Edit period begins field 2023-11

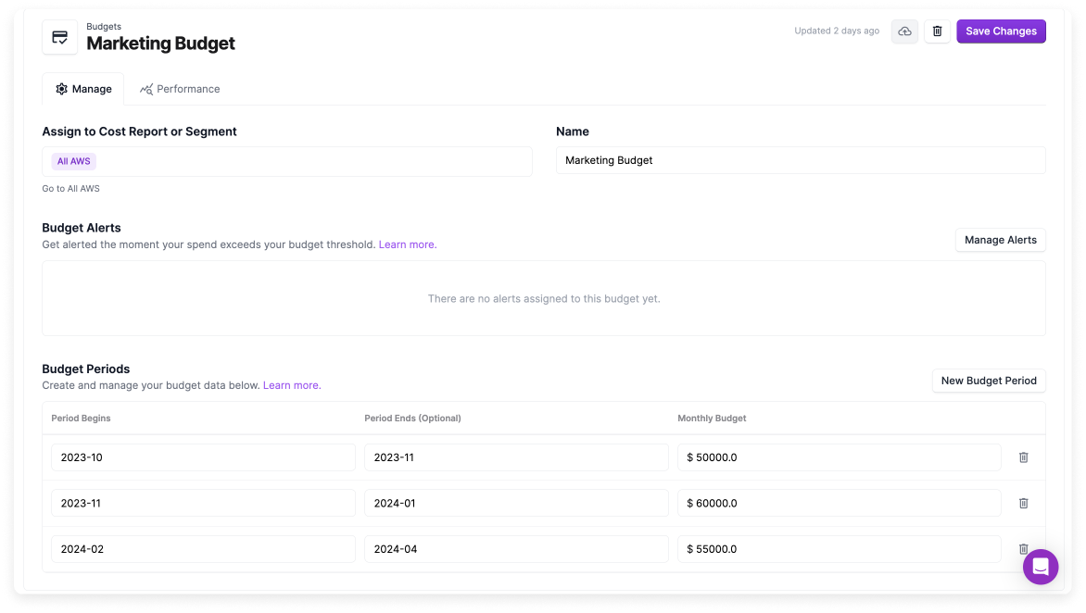pyautogui.click(x=203, y=503)
